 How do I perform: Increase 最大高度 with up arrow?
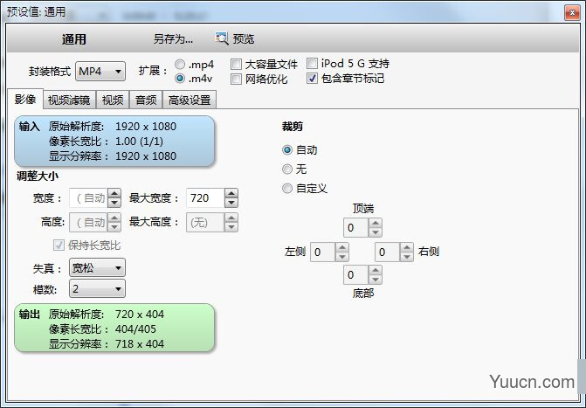click(231, 218)
